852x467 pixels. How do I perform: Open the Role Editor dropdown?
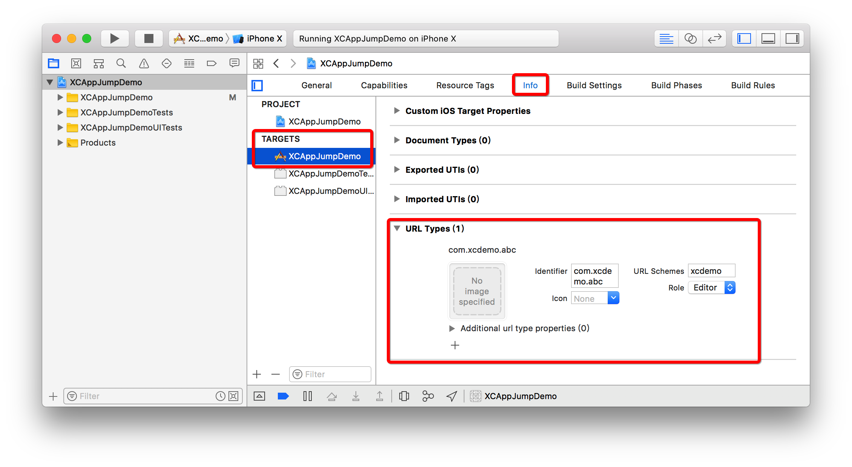tap(711, 288)
